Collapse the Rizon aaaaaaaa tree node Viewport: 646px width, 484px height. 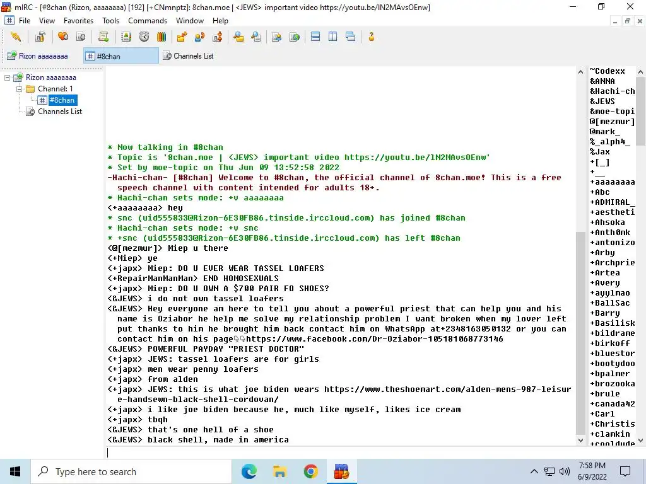pyautogui.click(x=7, y=78)
